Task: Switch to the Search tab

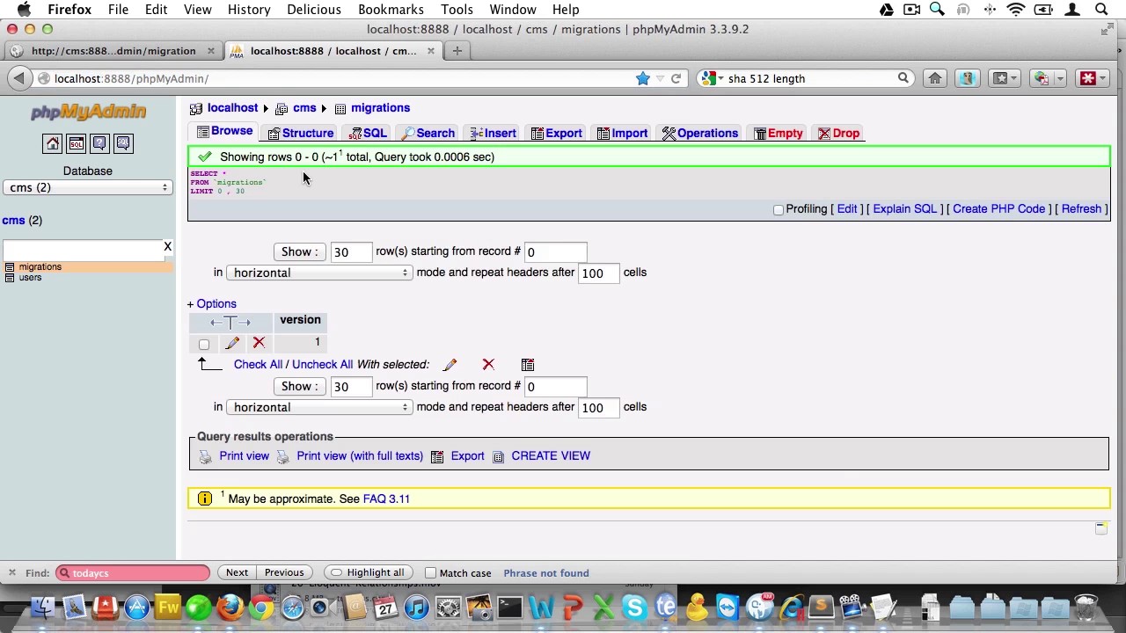Action: [428, 134]
